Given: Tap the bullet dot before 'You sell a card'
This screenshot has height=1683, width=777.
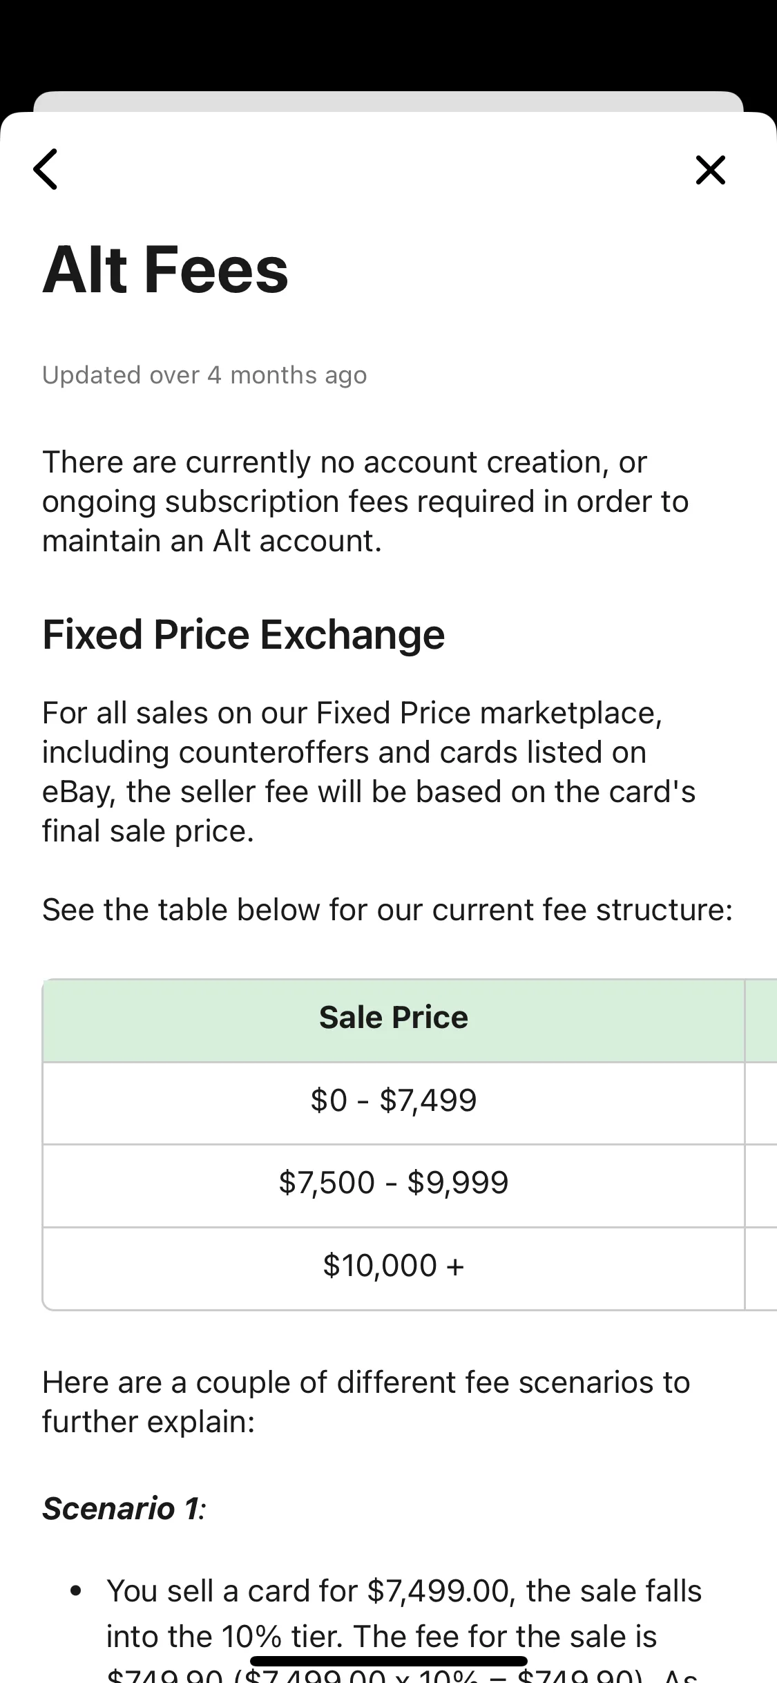Looking at the screenshot, I should [x=76, y=1592].
